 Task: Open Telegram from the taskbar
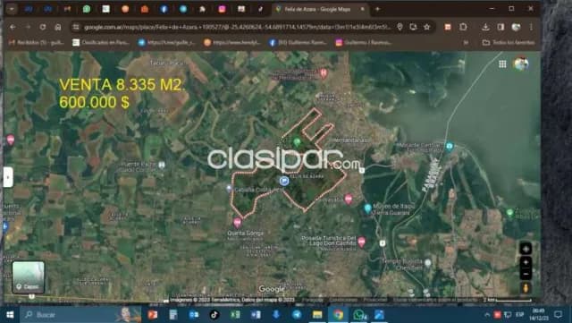[x=297, y=315]
